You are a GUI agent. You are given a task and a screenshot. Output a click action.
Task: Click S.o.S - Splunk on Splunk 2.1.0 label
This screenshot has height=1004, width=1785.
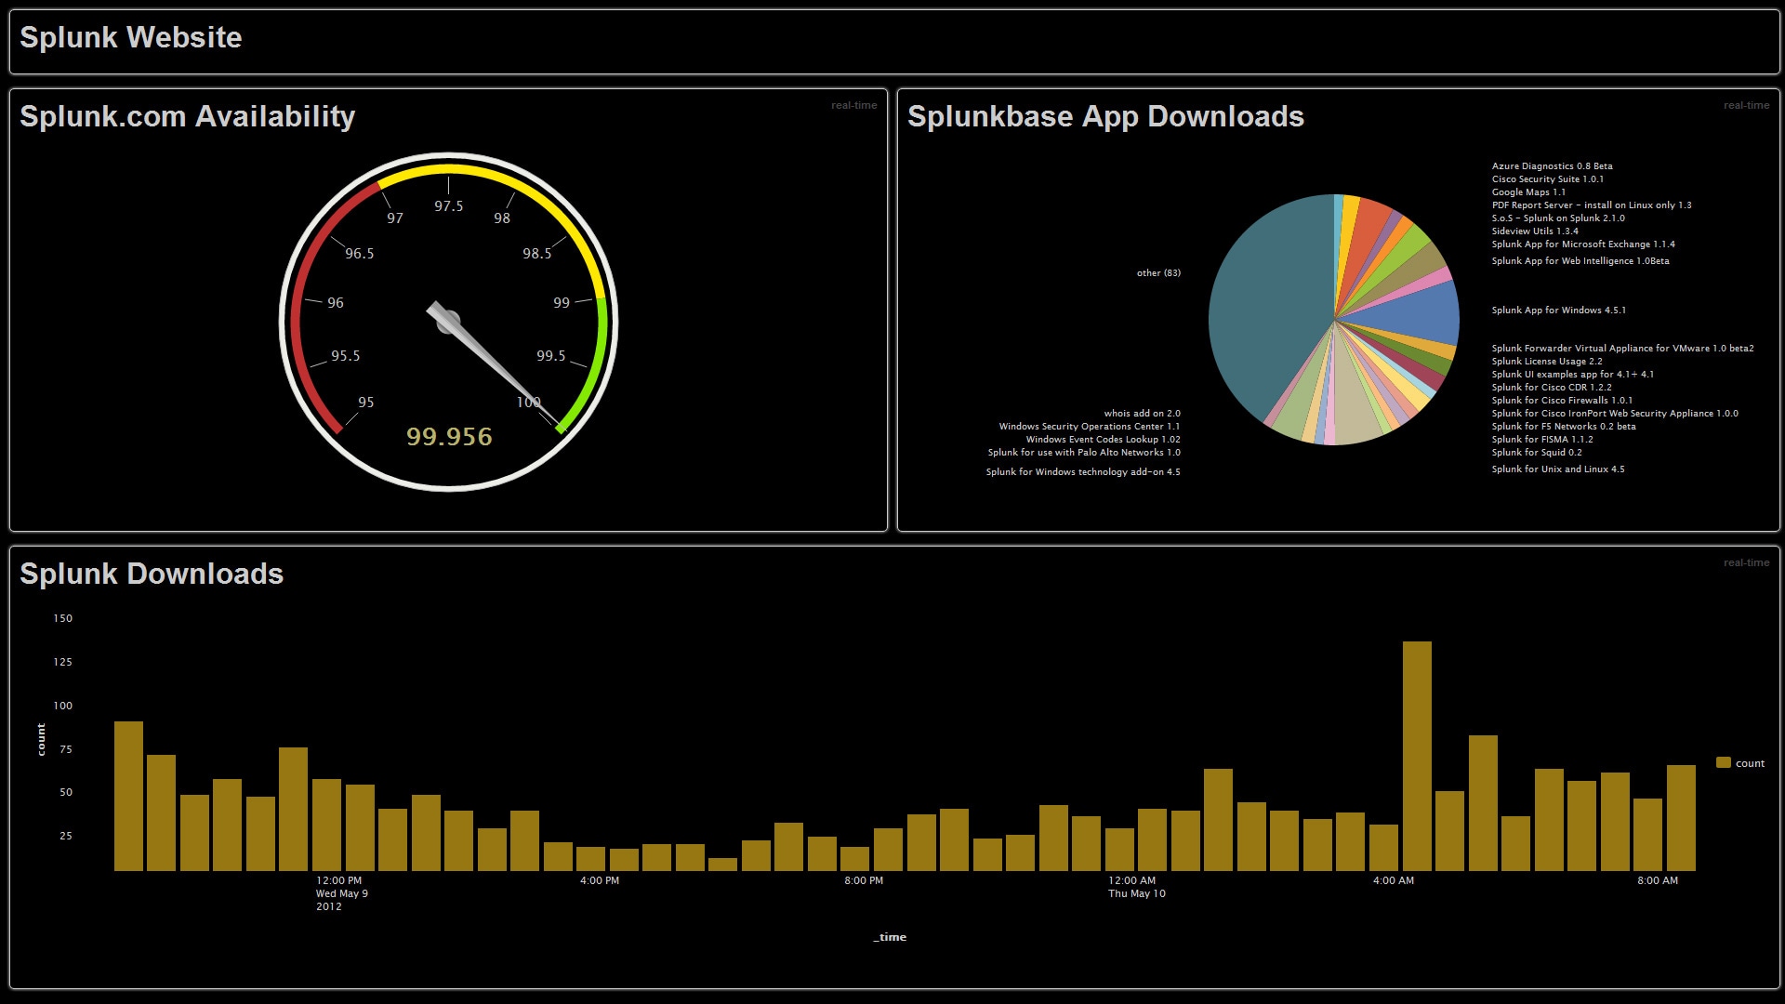coord(1558,218)
